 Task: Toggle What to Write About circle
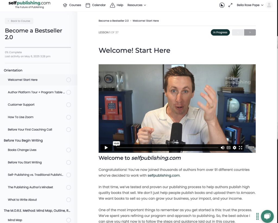(69, 200)
